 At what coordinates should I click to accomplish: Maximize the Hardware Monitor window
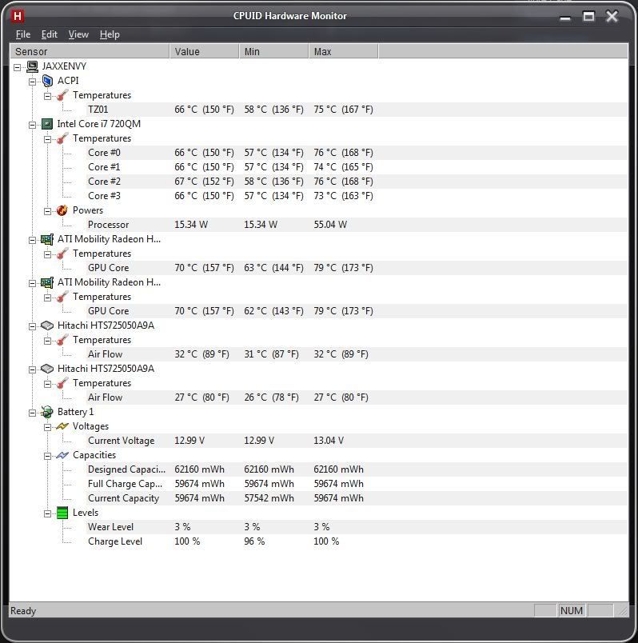click(588, 17)
